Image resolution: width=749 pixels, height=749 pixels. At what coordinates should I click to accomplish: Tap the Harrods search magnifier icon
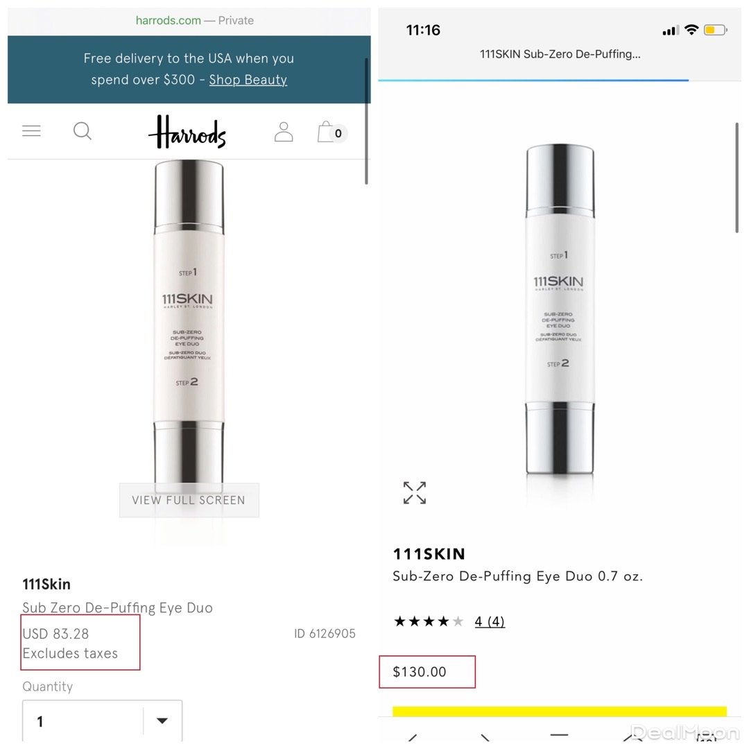click(82, 131)
